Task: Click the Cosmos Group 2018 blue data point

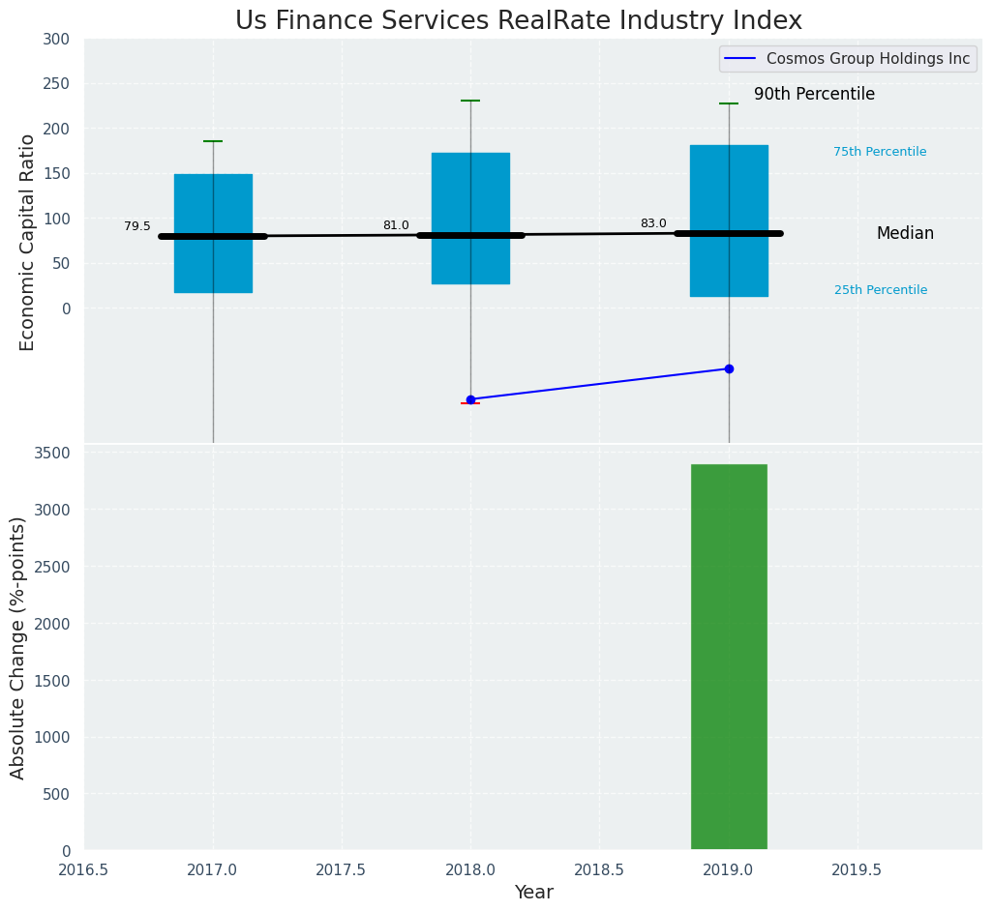Action: pyautogui.click(x=470, y=399)
